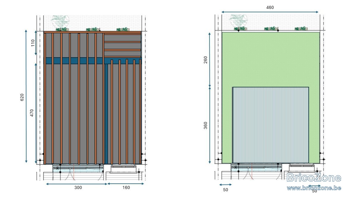Click the 470 dimension label

pyautogui.click(x=32, y=113)
